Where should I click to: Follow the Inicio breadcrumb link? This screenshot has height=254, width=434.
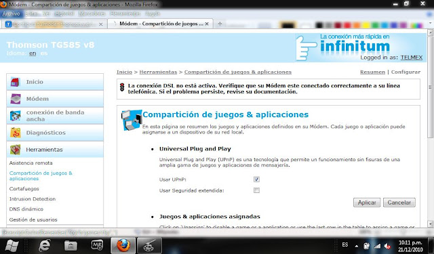[124, 72]
